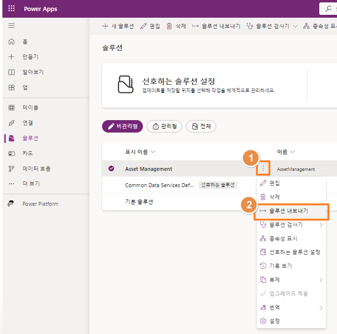
Task: Click 솔루션 내보내기 in top command bar
Action: (x=216, y=26)
